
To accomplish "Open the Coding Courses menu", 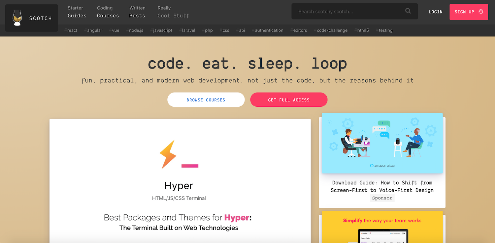I will tap(108, 12).
